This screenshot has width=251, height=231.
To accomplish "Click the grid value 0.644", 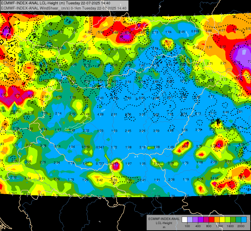I will point(215,178).
